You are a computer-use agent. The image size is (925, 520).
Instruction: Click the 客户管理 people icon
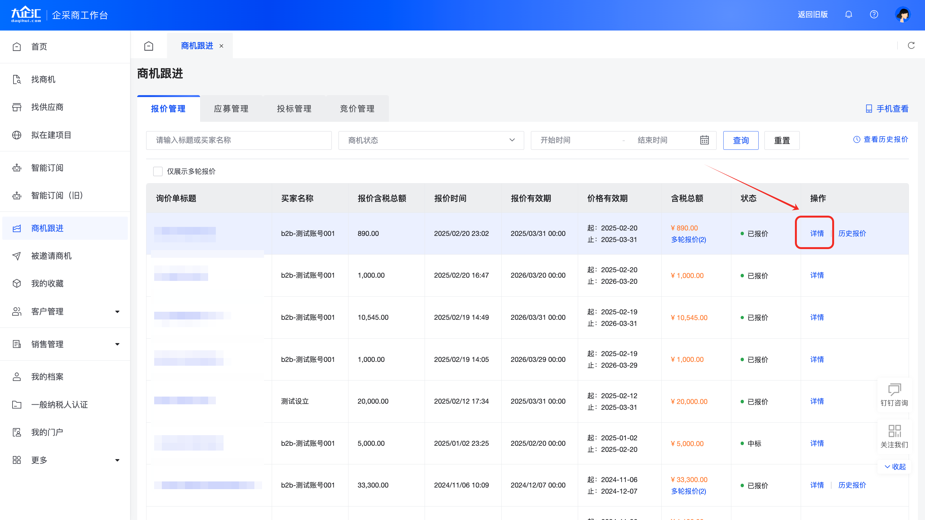[16, 311]
